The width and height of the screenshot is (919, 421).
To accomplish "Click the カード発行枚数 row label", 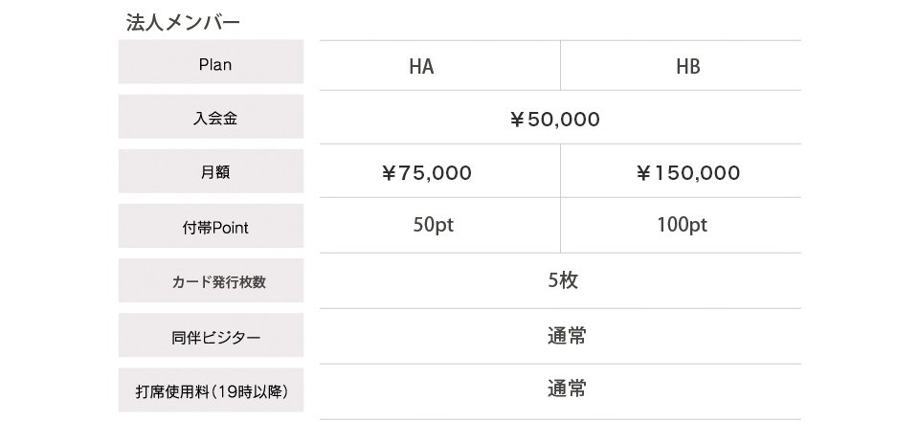I will click(x=211, y=280).
